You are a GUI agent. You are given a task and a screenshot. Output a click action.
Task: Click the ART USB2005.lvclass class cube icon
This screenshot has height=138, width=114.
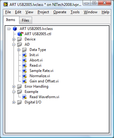tap(15, 29)
